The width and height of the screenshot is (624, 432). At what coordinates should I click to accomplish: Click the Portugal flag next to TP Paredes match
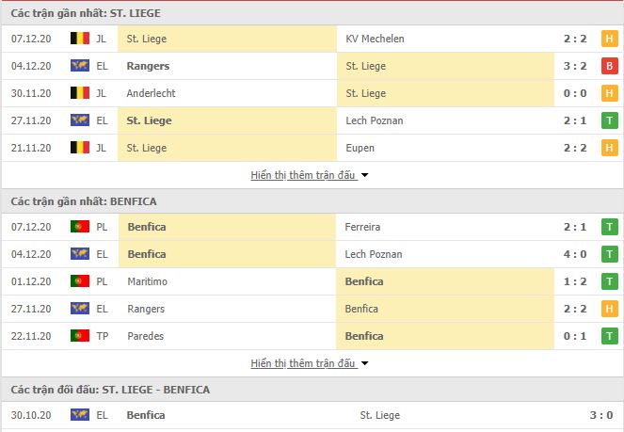tap(80, 336)
